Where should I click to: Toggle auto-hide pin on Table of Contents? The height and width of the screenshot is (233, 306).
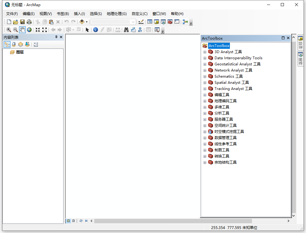(x=56, y=37)
